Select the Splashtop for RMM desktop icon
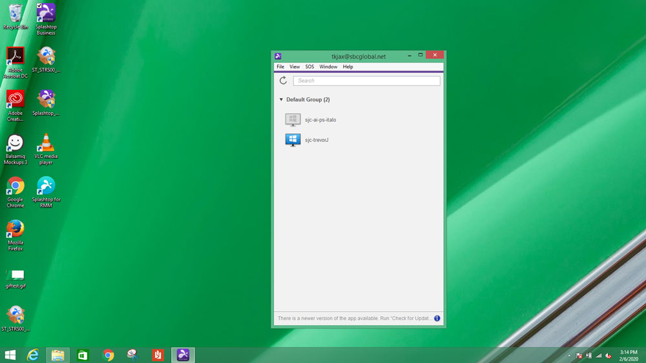This screenshot has width=646, height=363. 46,192
